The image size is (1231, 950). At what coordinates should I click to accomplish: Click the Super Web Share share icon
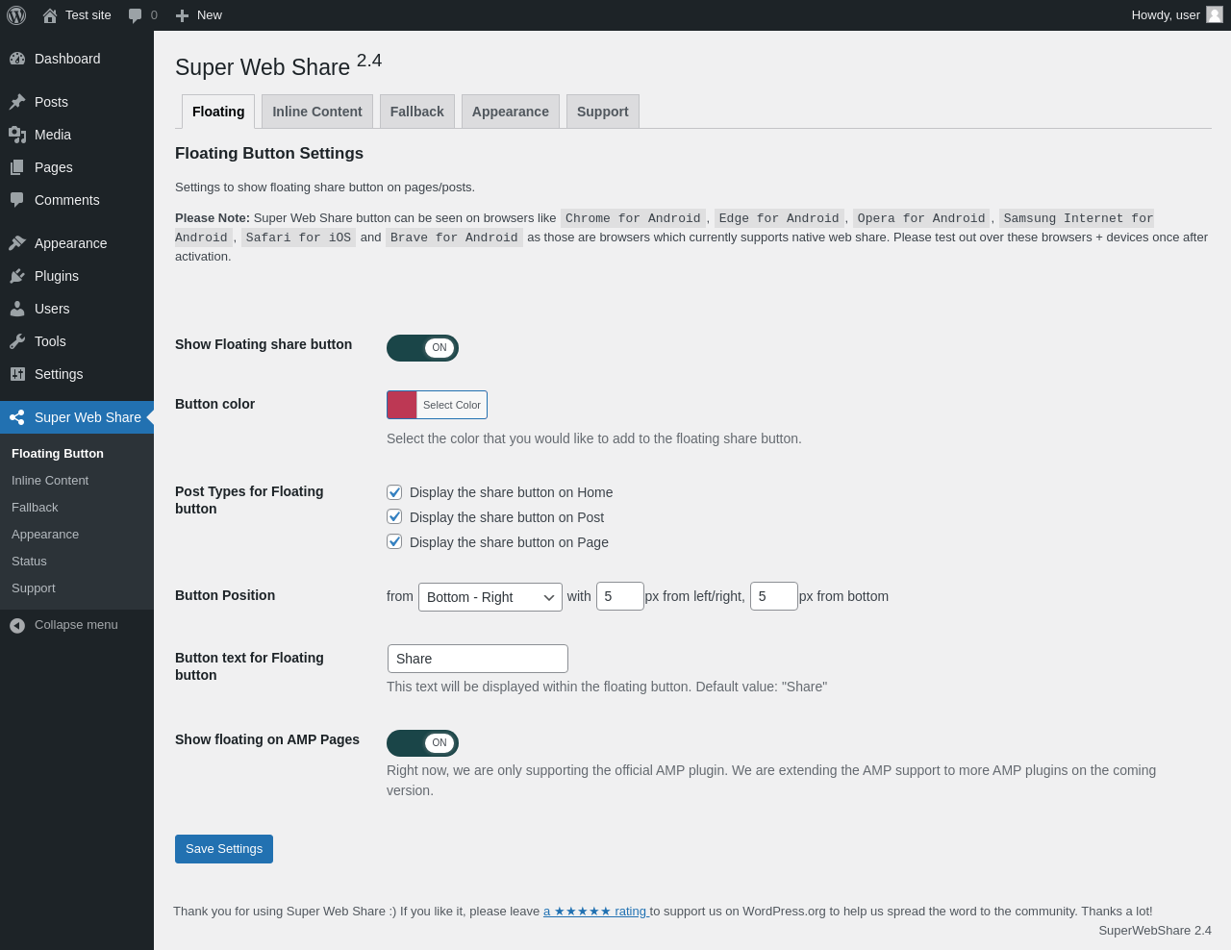click(x=17, y=417)
